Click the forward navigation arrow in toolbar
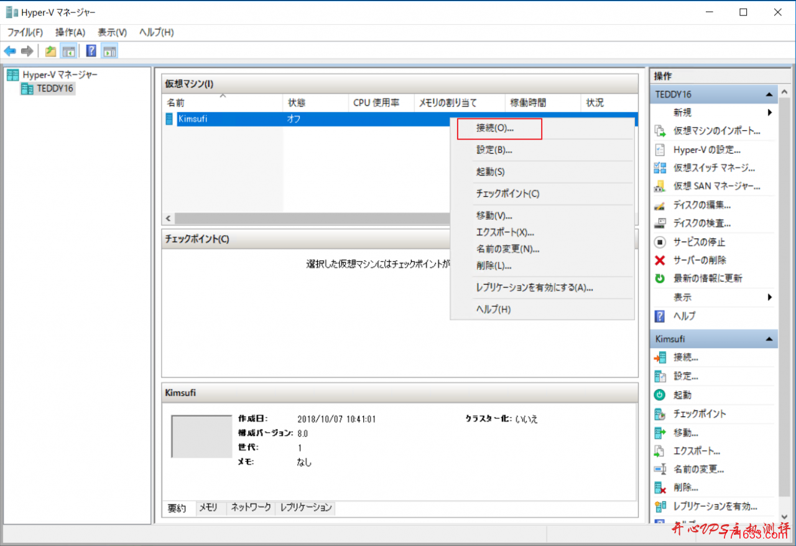The width and height of the screenshot is (796, 546). (26, 50)
